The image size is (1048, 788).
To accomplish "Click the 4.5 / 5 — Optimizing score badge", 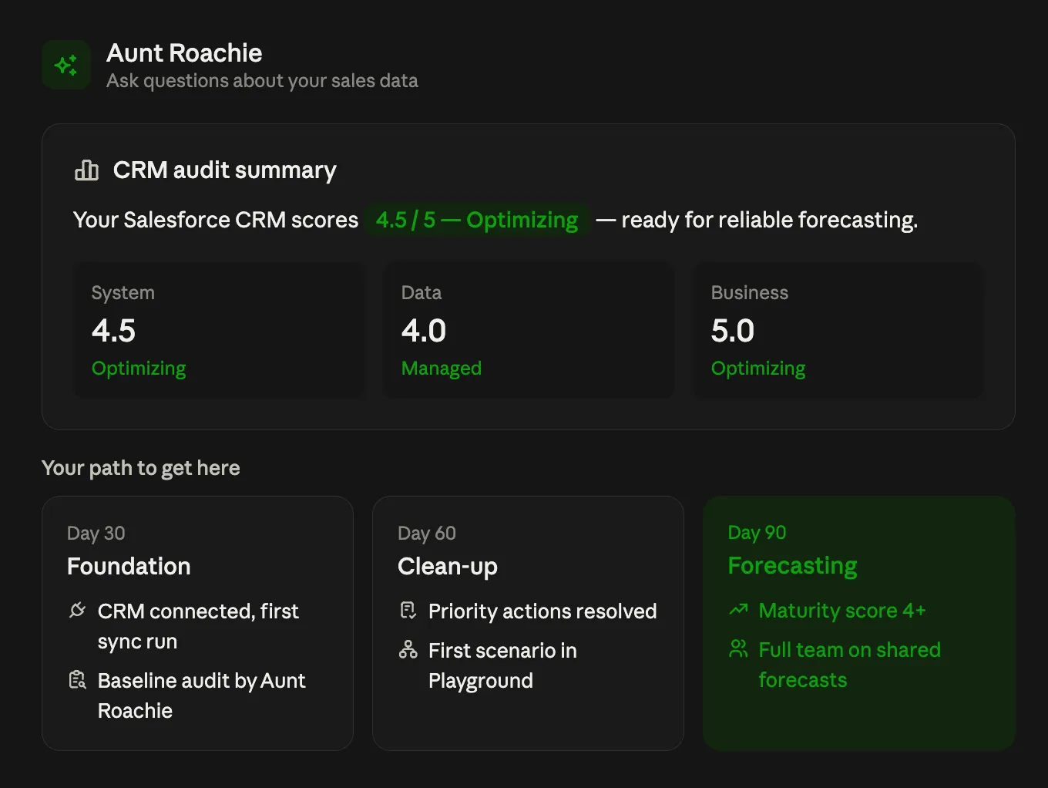I will coord(477,220).
